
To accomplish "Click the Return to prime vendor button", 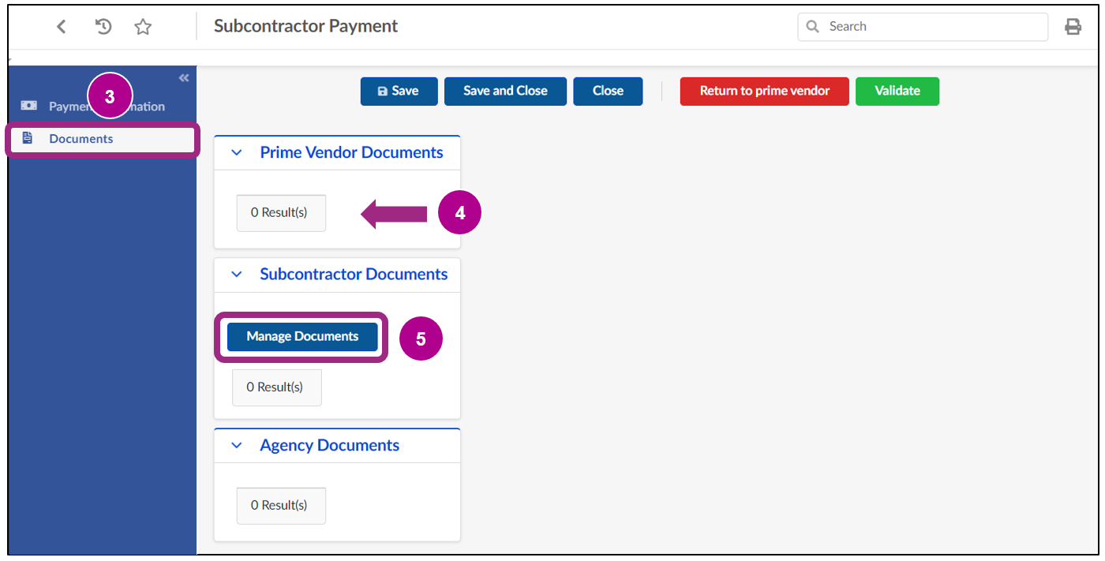I will pyautogui.click(x=763, y=91).
